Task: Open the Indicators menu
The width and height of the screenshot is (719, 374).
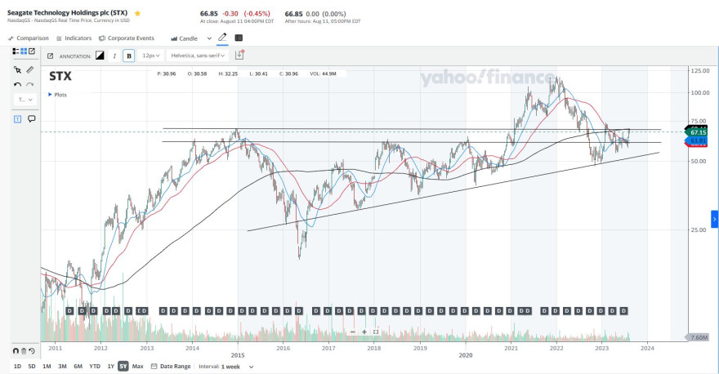Action: 74,38
